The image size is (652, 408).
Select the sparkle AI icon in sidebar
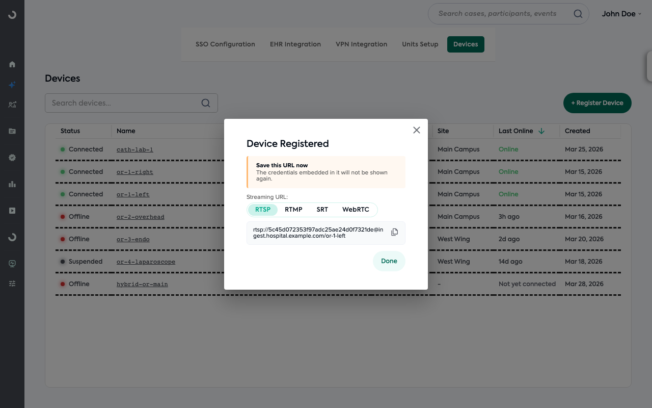(x=12, y=85)
